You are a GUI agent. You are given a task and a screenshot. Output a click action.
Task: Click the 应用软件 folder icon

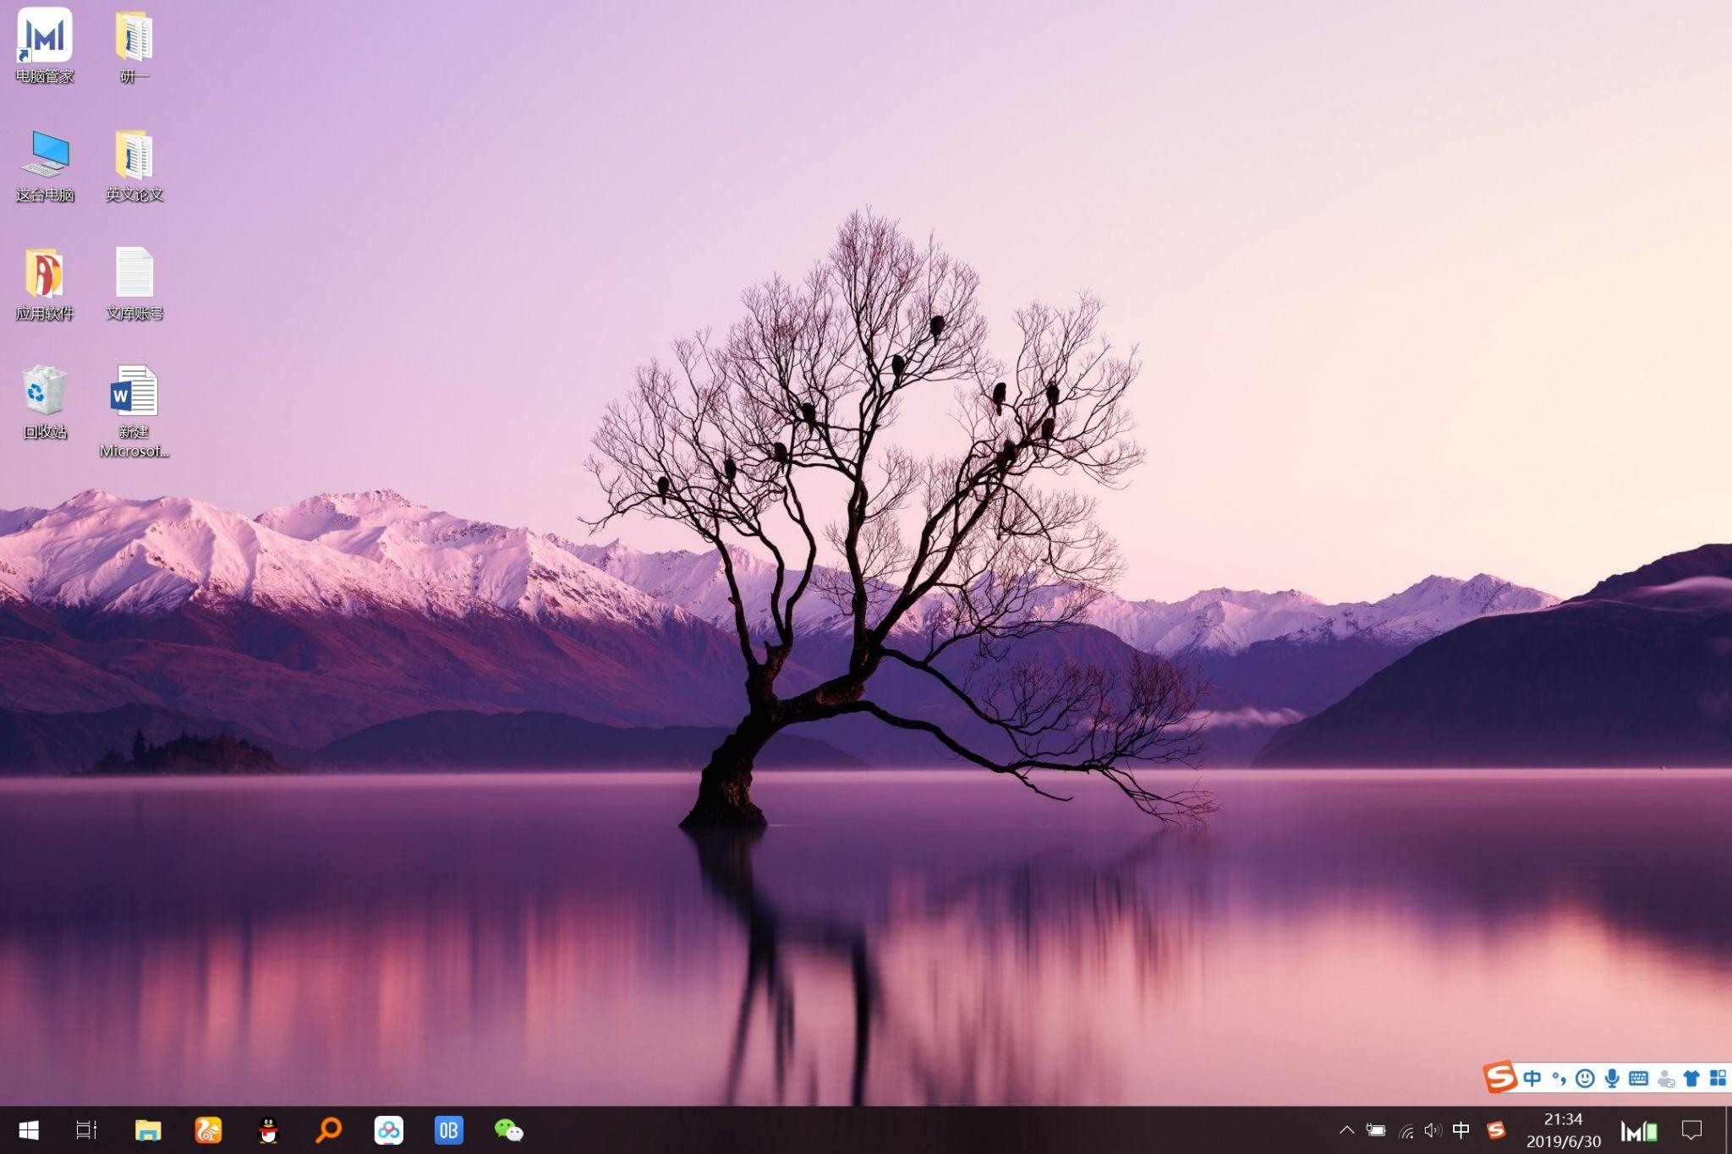click(44, 275)
